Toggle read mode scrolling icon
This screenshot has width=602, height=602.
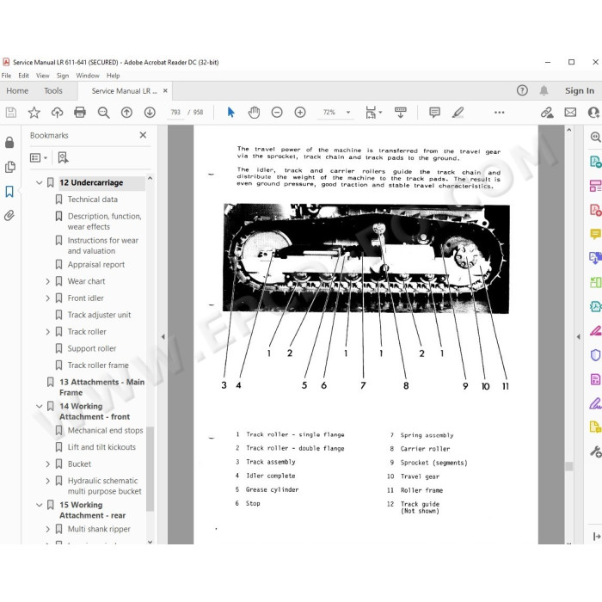[x=401, y=112]
